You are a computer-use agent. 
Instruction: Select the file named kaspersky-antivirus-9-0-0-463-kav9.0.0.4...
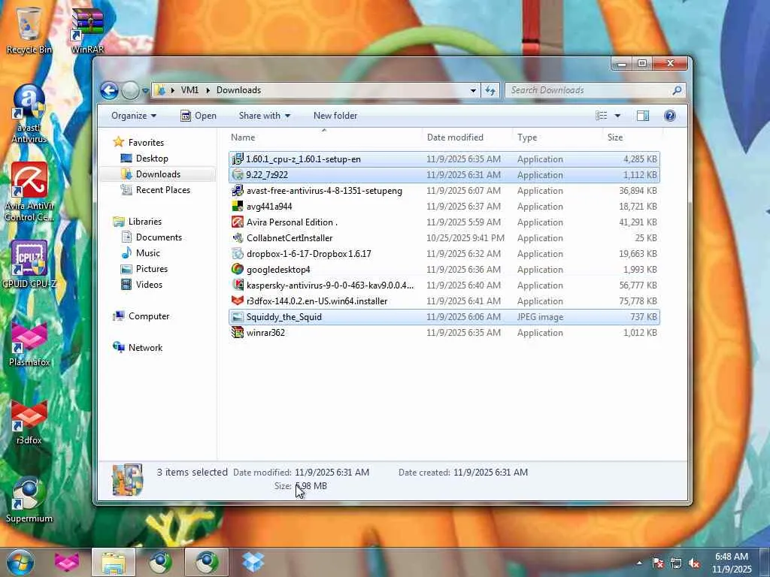point(444,285)
